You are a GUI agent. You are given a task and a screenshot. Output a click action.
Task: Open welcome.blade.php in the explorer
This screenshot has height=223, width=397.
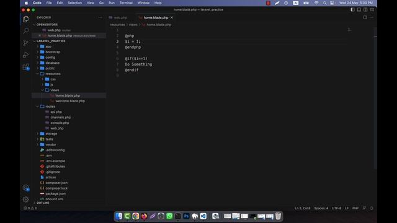[70, 101]
